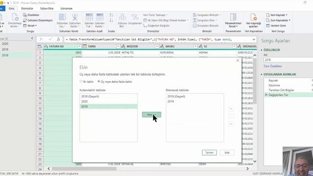This screenshot has width=313, height=176.
Task: Cancel formula edit with X icon
Action: (x=41, y=39)
